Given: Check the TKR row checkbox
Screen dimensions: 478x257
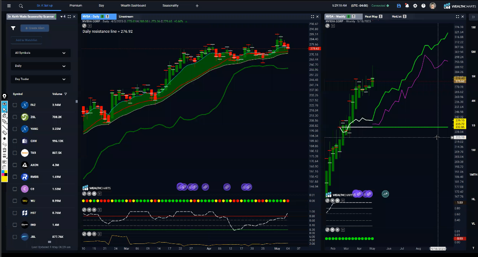Looking at the screenshot, I should [15, 153].
